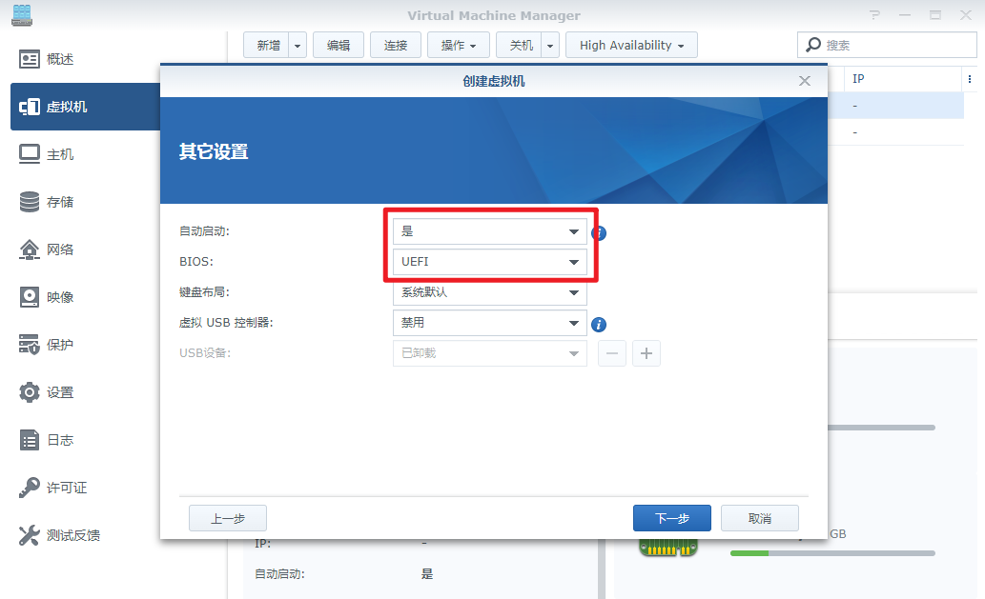Cancel the wizard with 取消 button
The image size is (985, 599).
coord(759,518)
